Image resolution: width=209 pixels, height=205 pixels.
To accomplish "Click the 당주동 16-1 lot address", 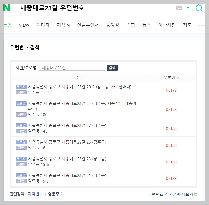I will coord(38,148).
